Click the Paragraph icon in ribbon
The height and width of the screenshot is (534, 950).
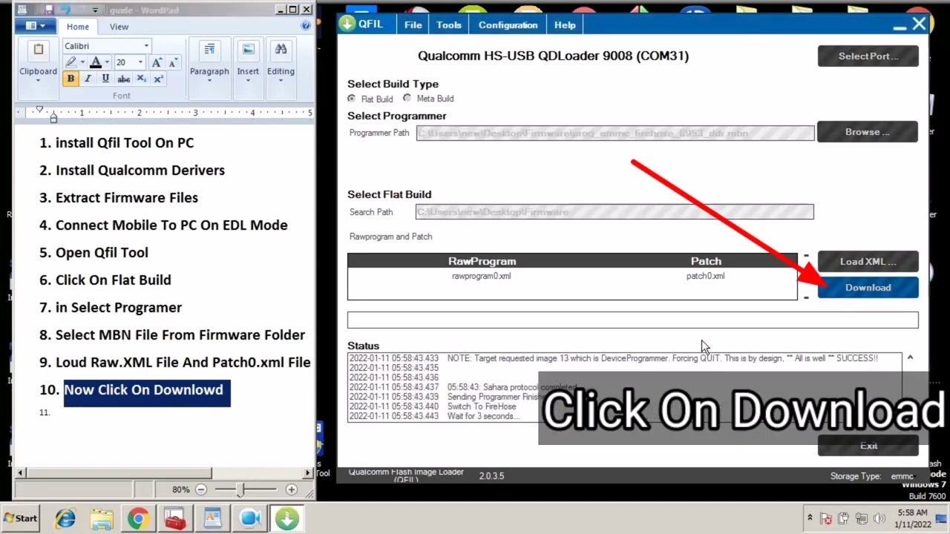pos(209,50)
